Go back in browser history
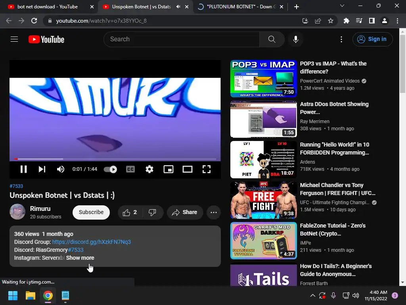The width and height of the screenshot is (406, 305). [x=9, y=21]
